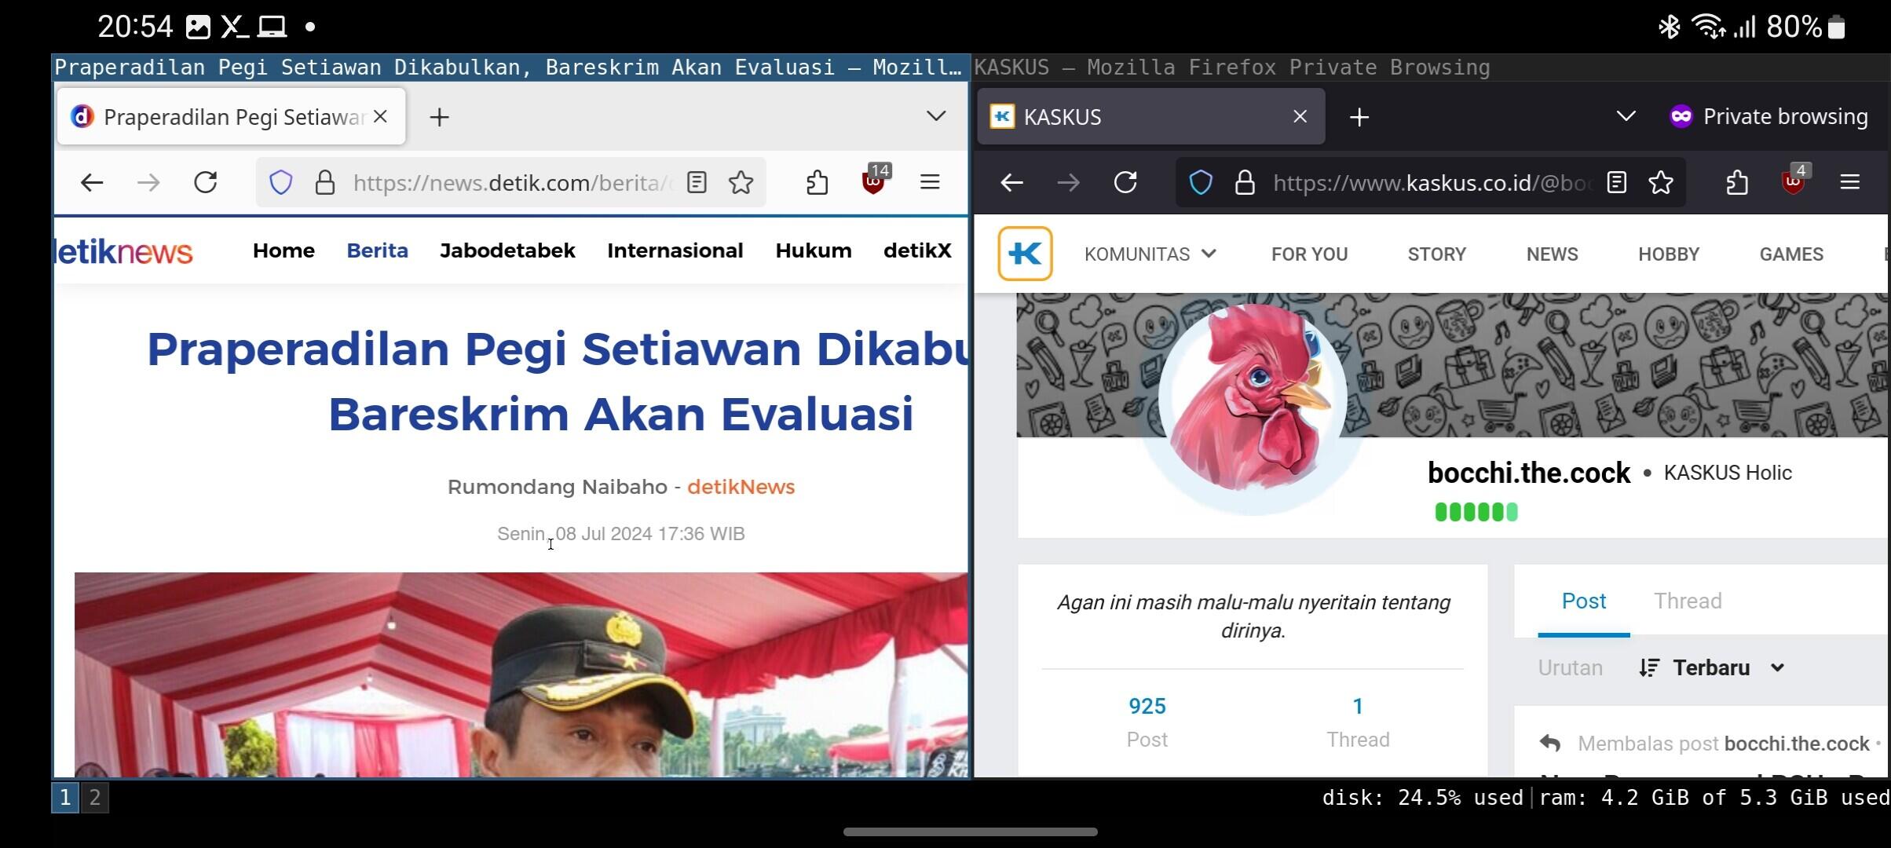1891x848 pixels.
Task: Open Internasional section on detiknews
Action: (675, 250)
